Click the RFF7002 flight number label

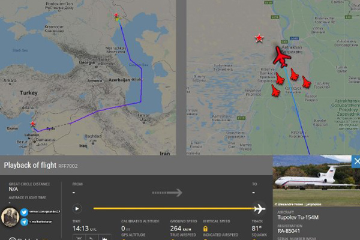(x=68, y=165)
